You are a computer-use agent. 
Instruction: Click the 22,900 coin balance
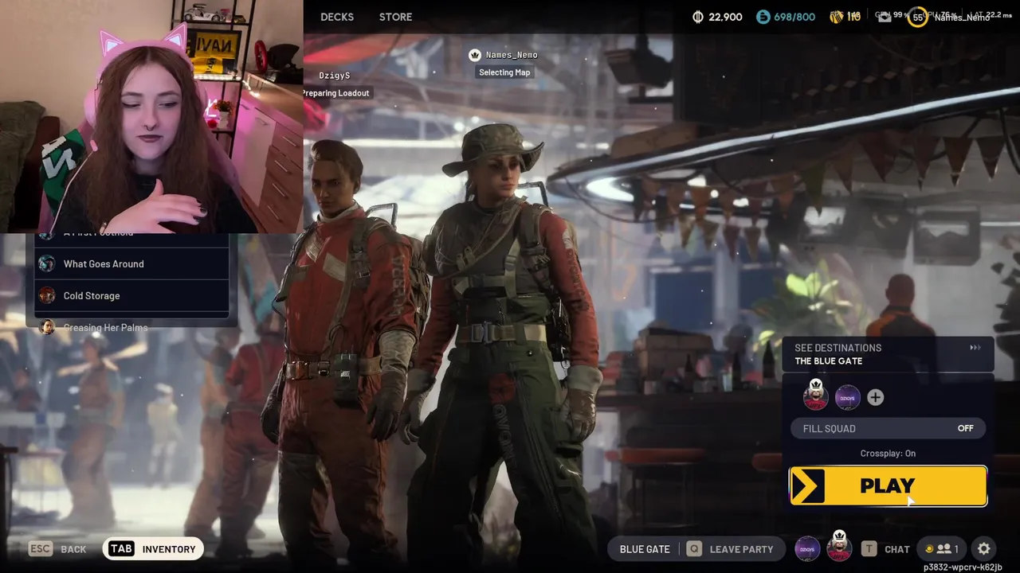pyautogui.click(x=725, y=17)
